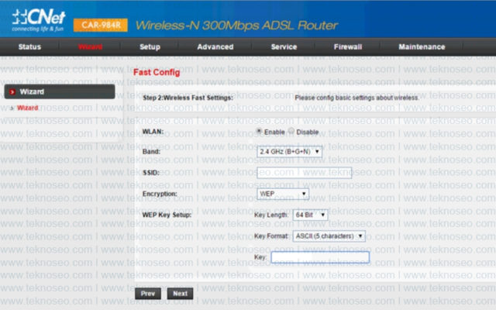Click the Next button
This screenshot has width=496, height=310.
pos(180,294)
